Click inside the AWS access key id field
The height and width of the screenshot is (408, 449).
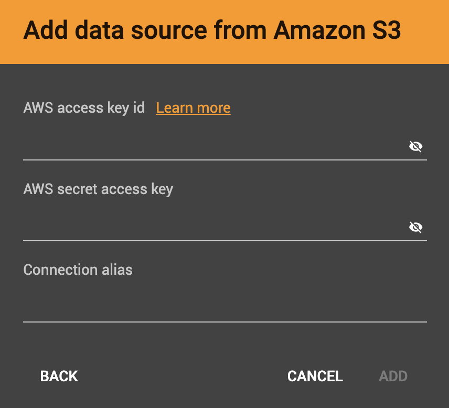tap(210, 147)
